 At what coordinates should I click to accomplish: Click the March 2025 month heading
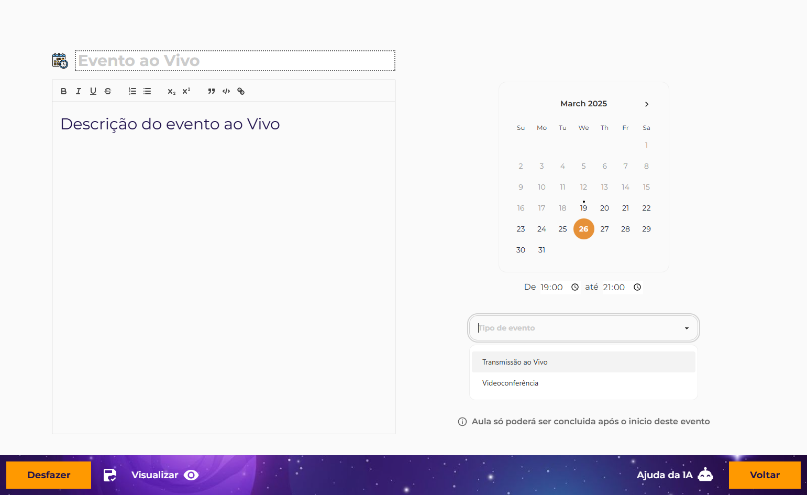[583, 104]
